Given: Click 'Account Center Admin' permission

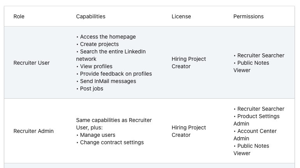Looking at the screenshot, I should tap(255, 135).
